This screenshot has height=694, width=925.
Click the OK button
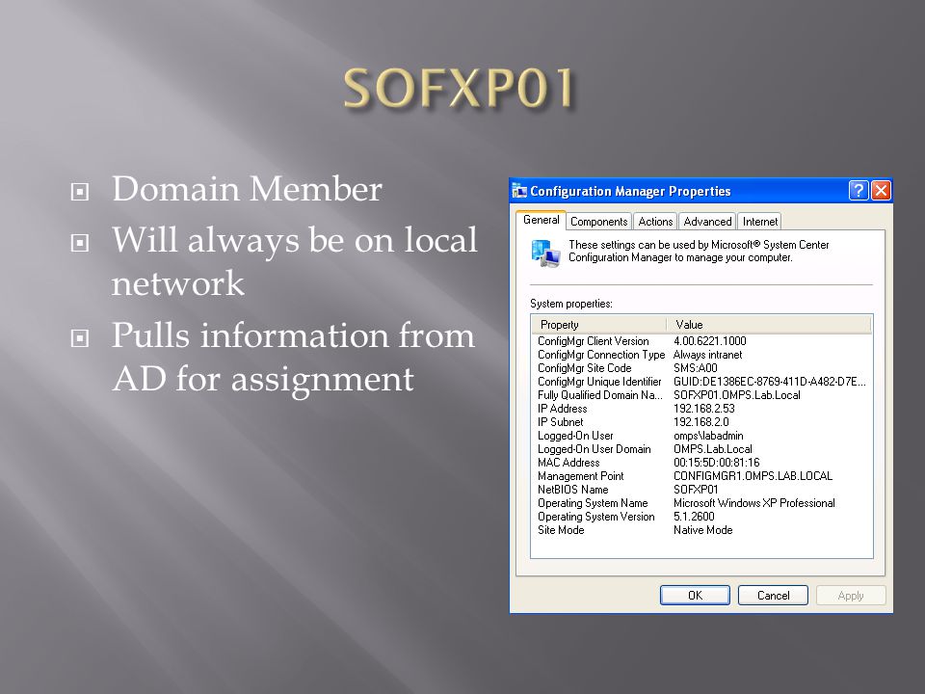[x=695, y=596]
